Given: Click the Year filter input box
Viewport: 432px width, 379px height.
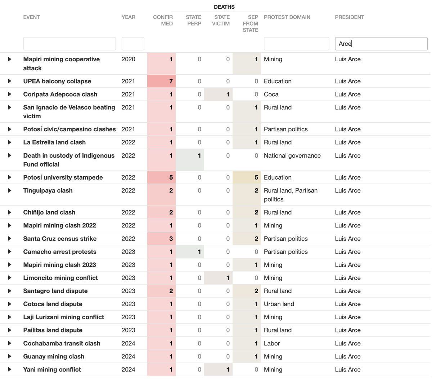Looking at the screenshot, I should [133, 44].
